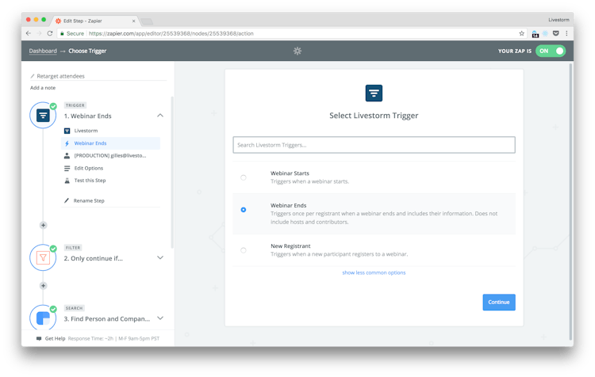This screenshot has height=377, width=595.
Task: Collapse the Webinar Ends step with chevron
Action: pos(160,115)
